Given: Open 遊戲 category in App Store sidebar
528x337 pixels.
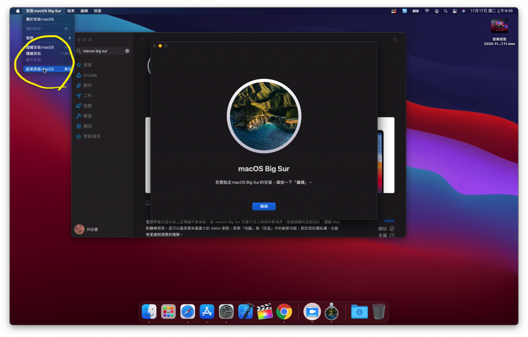Looking at the screenshot, I should (84, 106).
